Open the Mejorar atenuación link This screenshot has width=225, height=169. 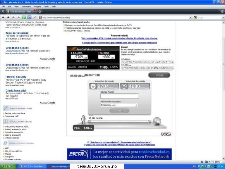click(13, 135)
